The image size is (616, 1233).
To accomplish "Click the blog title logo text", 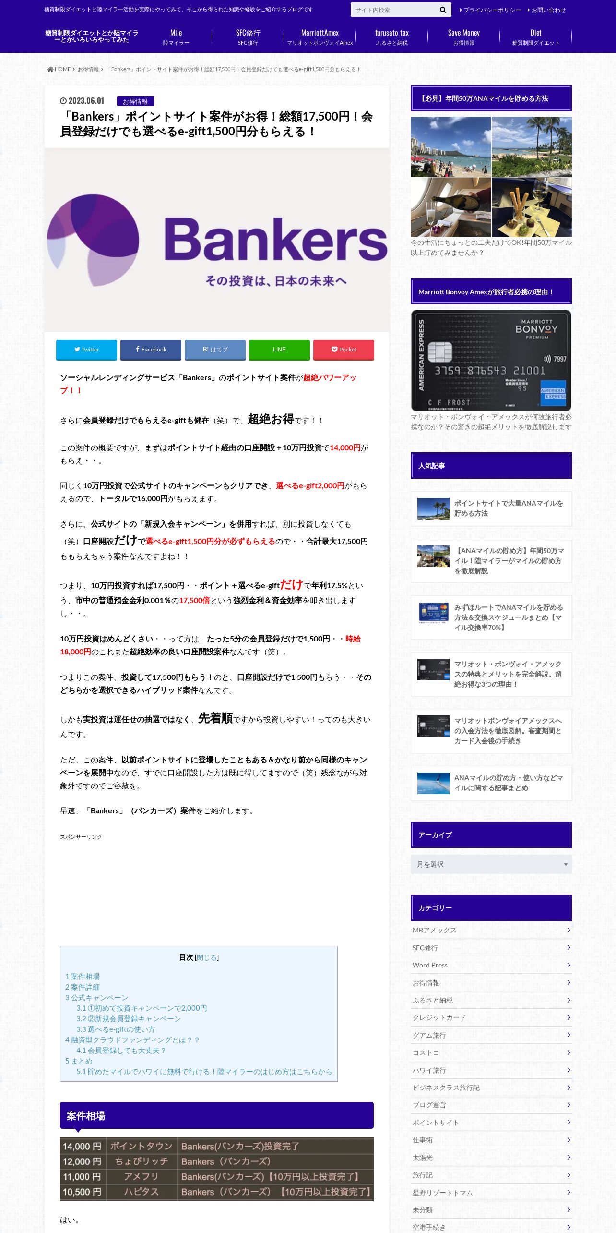I will click(92, 36).
